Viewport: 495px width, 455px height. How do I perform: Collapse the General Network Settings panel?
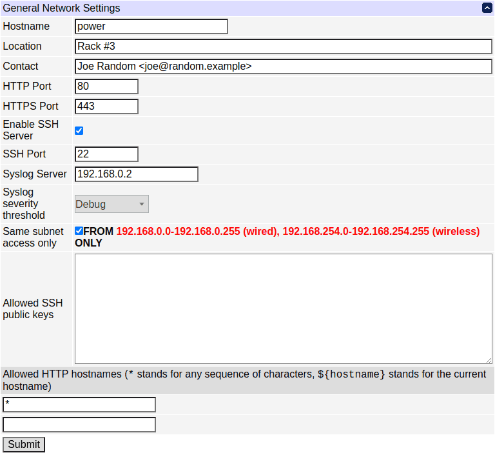(x=487, y=8)
